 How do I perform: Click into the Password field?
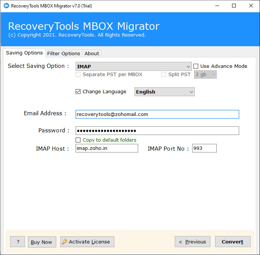[157, 130]
